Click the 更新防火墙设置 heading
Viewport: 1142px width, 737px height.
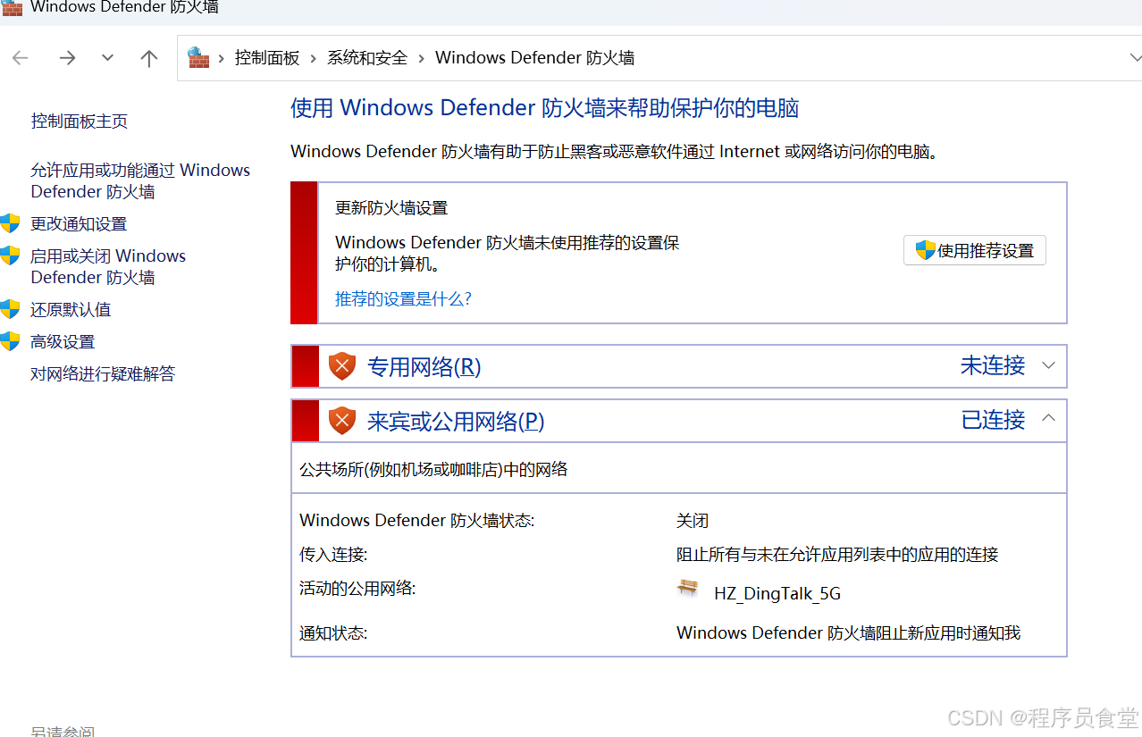pos(391,208)
